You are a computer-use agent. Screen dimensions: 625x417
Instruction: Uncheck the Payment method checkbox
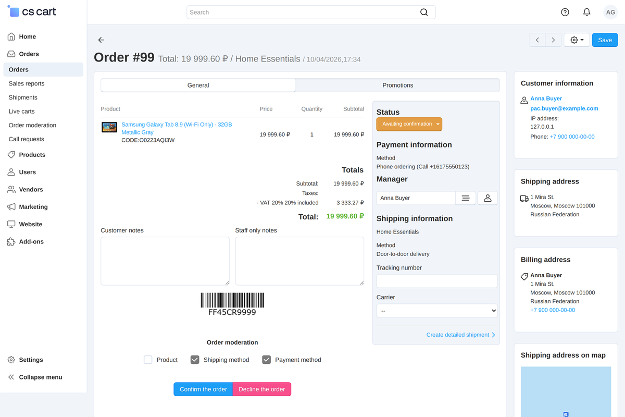(267, 360)
